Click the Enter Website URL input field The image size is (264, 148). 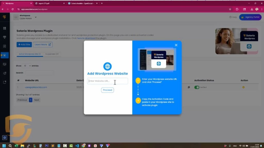[108, 81]
